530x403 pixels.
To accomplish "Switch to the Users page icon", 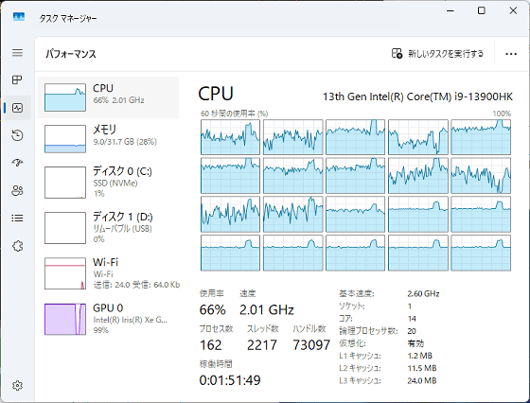I will tap(17, 190).
